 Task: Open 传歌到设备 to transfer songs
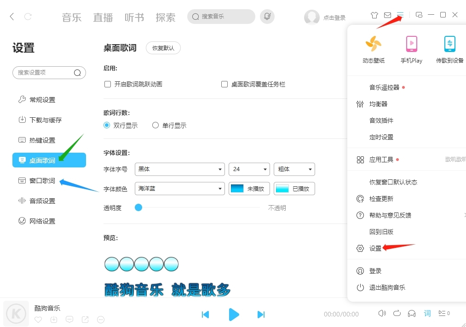tap(449, 48)
